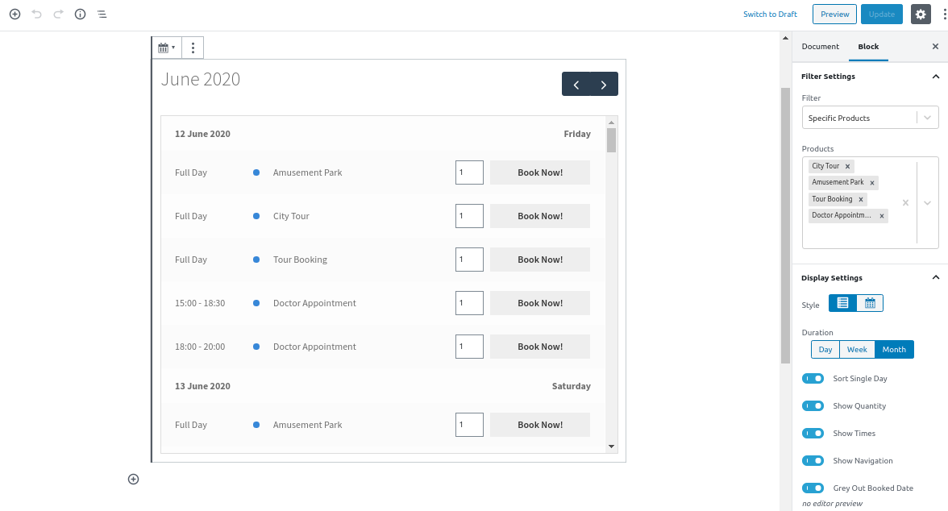Screen dimensions: 948x511
Task: Click the June 2020 heading
Action: (201, 79)
